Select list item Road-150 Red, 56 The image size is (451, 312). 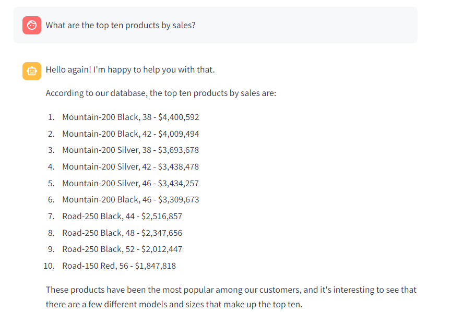click(x=119, y=266)
